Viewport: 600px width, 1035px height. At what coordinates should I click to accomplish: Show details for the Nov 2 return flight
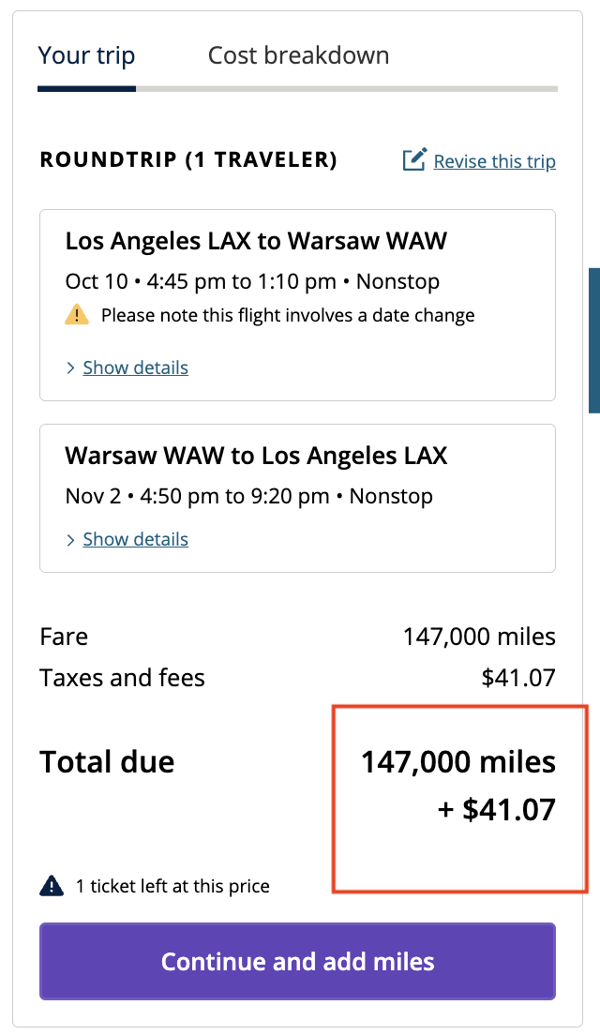click(x=135, y=539)
